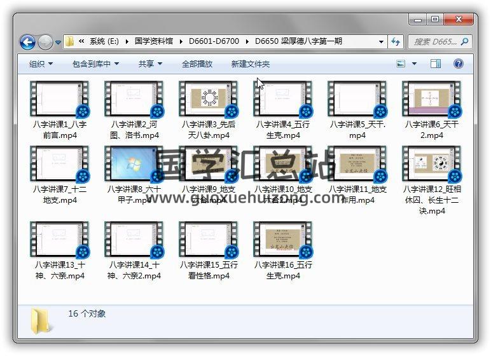Select video 八字讲课14_十神、六亲2.mp4
Viewport: 491px width, 356px height.
coord(134,251)
